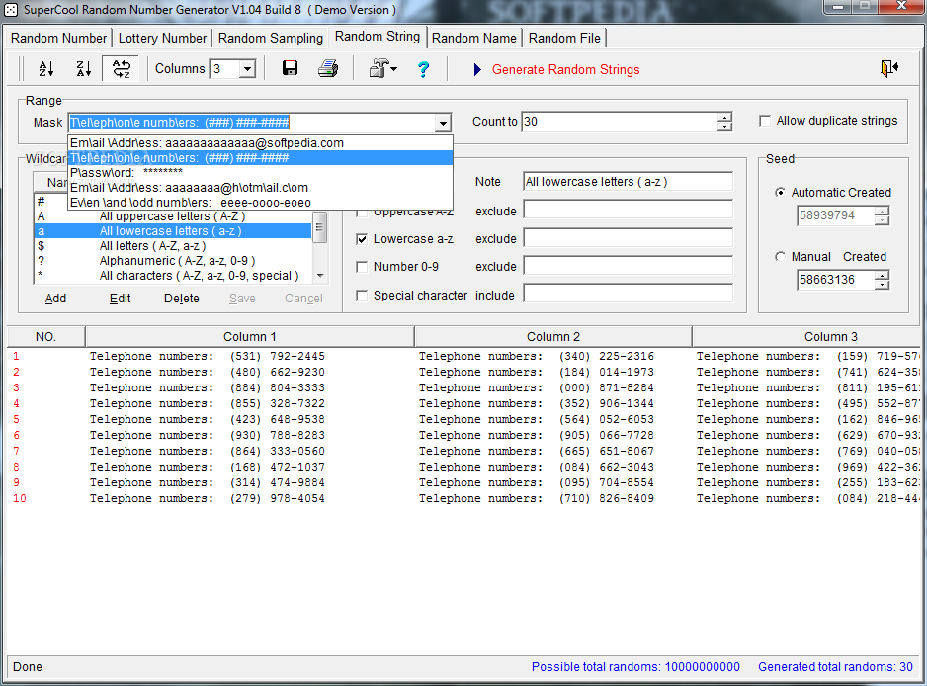
Task: Choose the hotmail.com Email Address mask
Action: [x=260, y=188]
